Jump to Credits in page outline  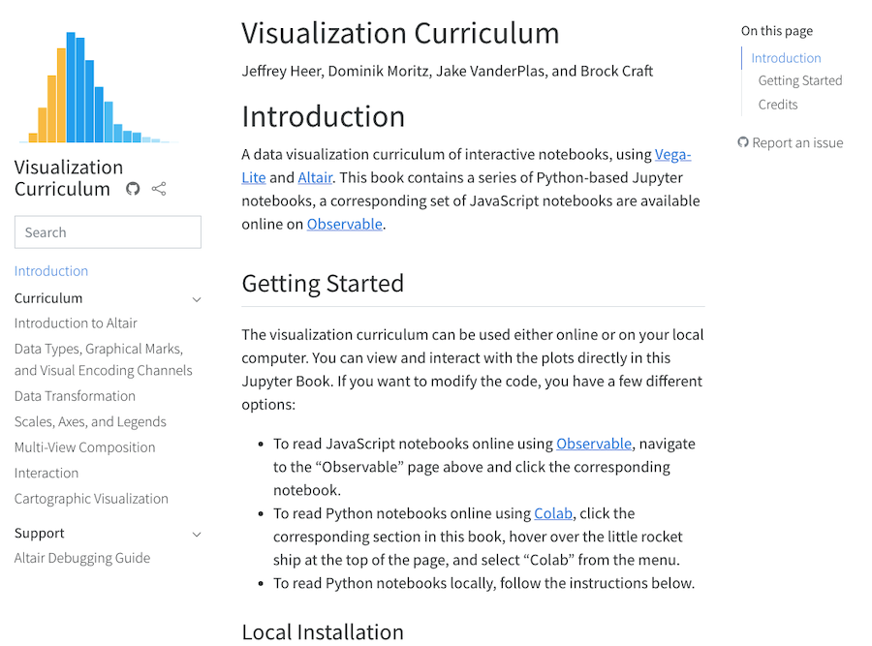pos(778,105)
